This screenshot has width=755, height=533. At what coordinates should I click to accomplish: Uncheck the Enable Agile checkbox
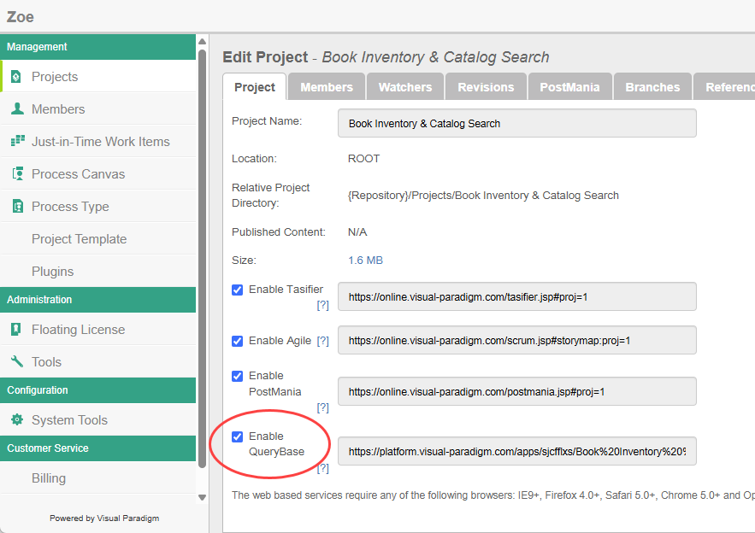pyautogui.click(x=238, y=341)
